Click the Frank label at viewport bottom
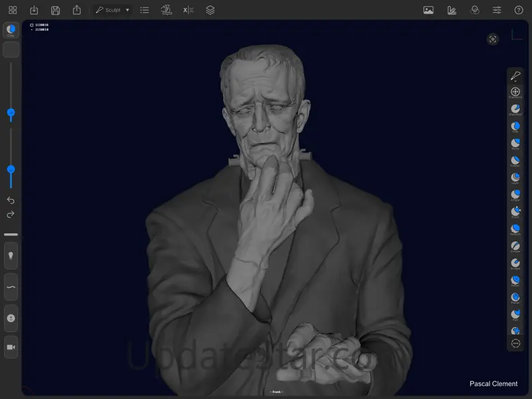 pos(276,392)
